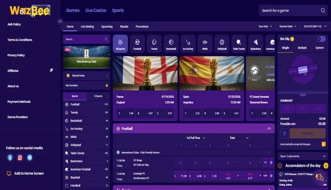This screenshot has width=331, height=190.
Task: Pick the Volleyball sport tile
Action: [x=222, y=44]
